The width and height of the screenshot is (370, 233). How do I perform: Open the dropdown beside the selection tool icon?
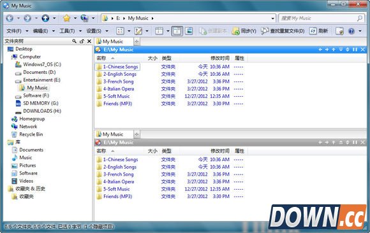129,31
